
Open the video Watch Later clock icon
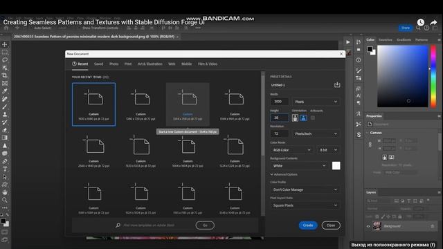(x=421, y=22)
